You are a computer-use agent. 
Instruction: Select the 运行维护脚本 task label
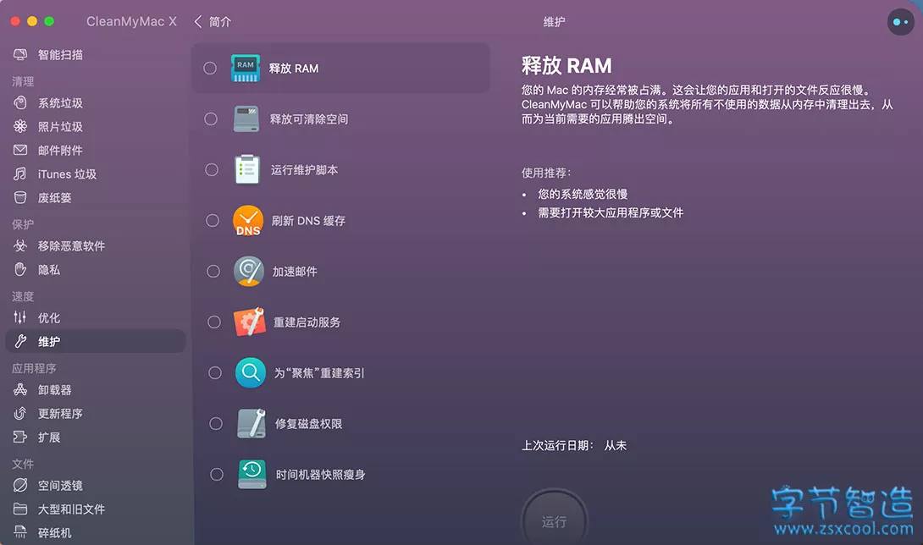pyautogui.click(x=304, y=170)
